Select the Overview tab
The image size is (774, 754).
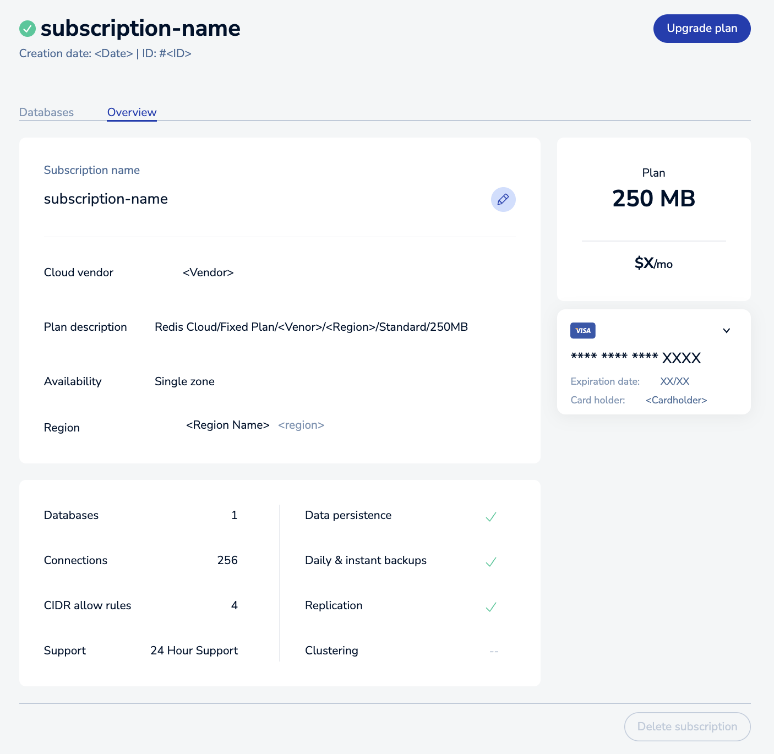[132, 112]
